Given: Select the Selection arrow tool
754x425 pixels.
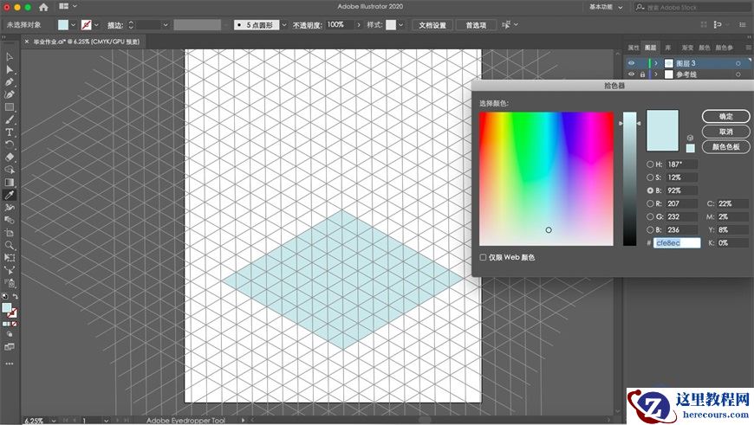Looking at the screenshot, I should click(x=10, y=57).
